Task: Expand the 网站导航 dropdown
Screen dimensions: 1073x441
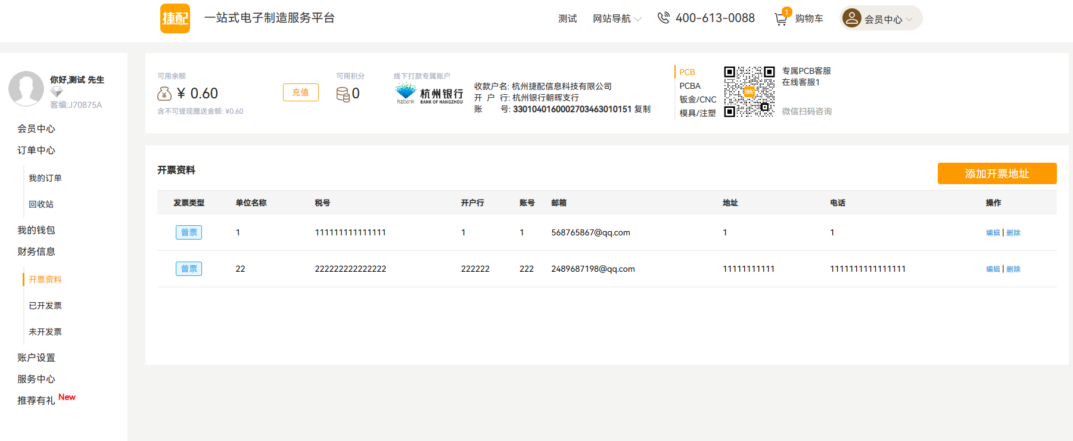Action: [x=617, y=19]
